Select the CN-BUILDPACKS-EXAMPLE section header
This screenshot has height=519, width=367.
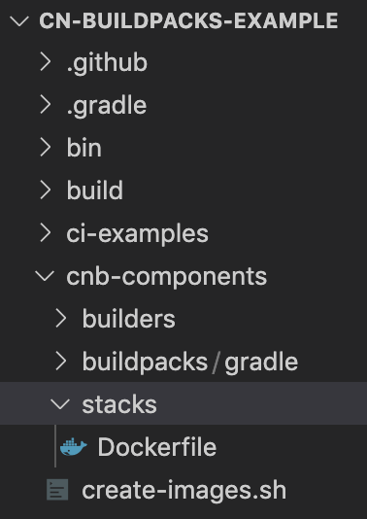(x=188, y=20)
